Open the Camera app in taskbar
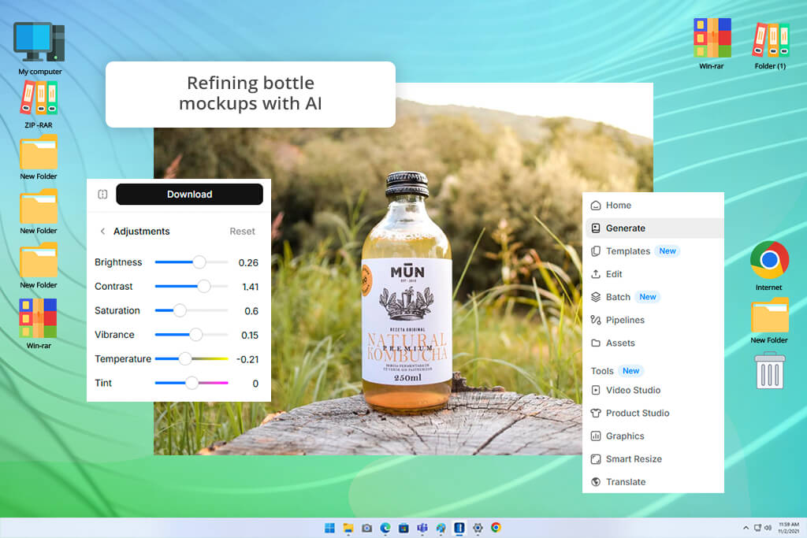This screenshot has width=807, height=538. (x=366, y=528)
